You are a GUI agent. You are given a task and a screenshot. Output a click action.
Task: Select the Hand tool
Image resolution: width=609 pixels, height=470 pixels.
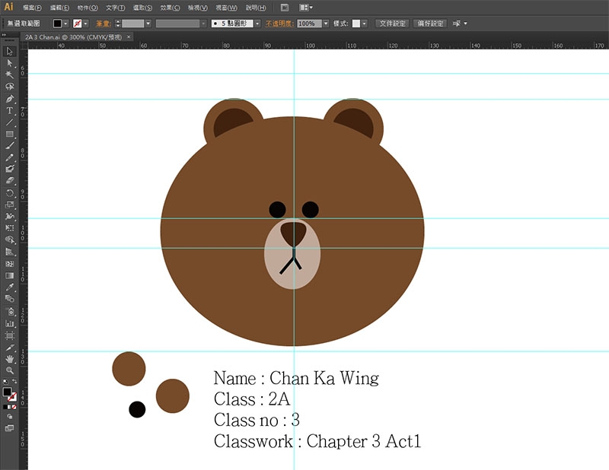point(10,359)
